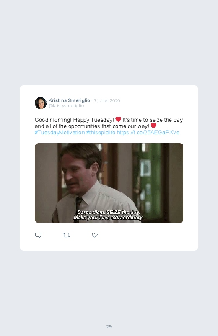Click the red heart emoji after "Happy Tuesday!"
The height and width of the screenshot is (336, 218).
point(118,119)
